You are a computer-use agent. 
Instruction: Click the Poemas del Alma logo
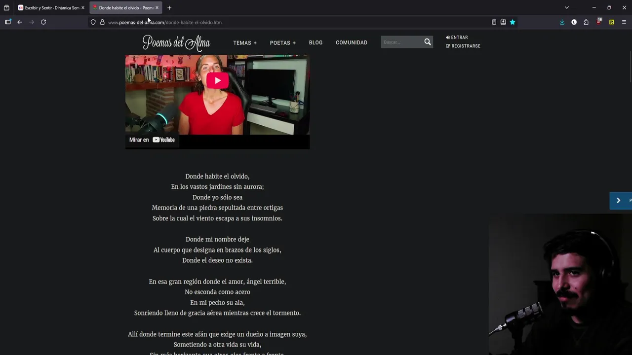pos(176,43)
